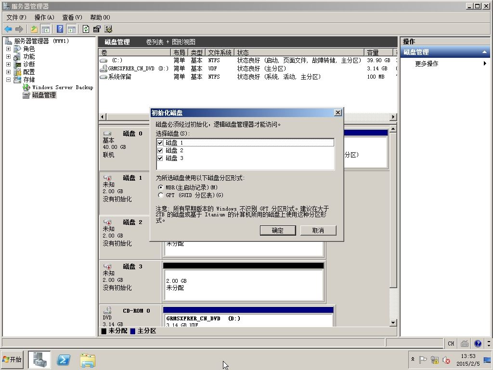
Task: Click the Properties toolbar icon
Action: click(x=97, y=29)
